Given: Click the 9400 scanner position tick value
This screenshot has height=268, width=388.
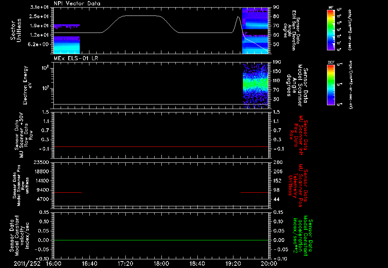Looking at the screenshot, I should 43,190.
